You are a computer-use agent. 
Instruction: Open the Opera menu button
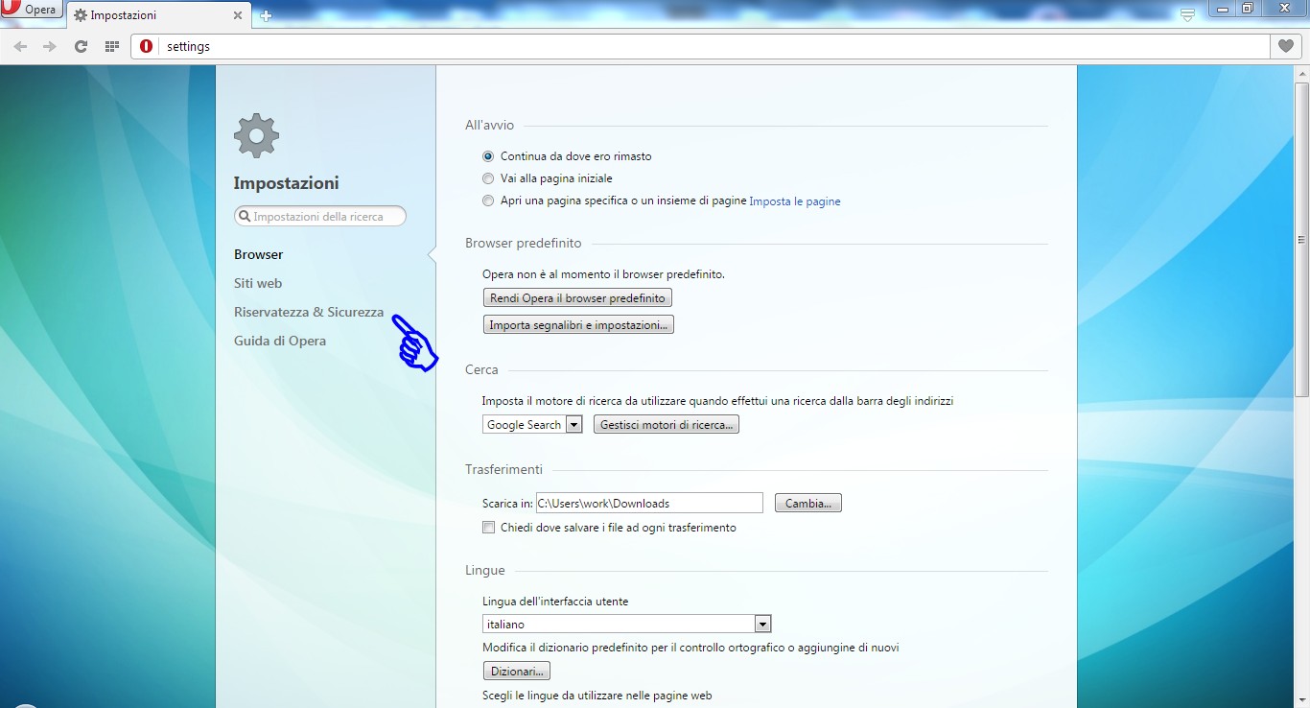pos(31,10)
